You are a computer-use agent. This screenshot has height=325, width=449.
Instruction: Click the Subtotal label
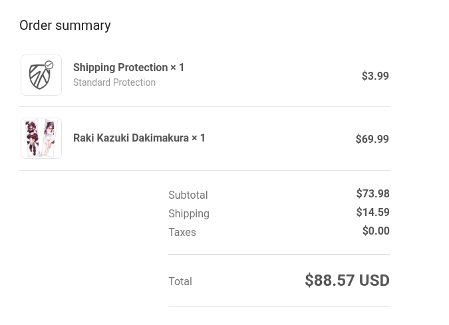click(x=188, y=195)
